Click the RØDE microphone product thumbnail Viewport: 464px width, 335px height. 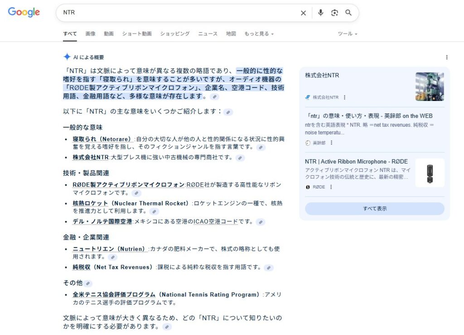pos(430,173)
